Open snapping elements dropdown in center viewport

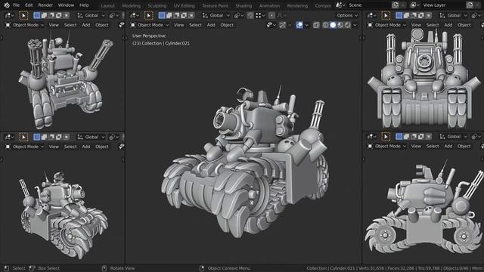coord(260,15)
